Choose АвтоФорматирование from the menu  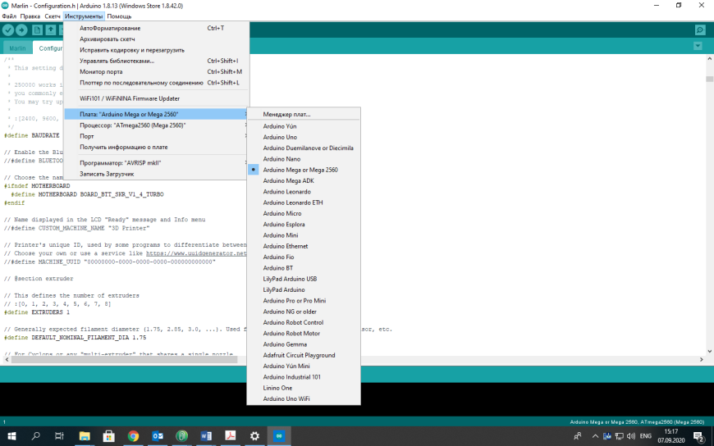[x=156, y=28]
